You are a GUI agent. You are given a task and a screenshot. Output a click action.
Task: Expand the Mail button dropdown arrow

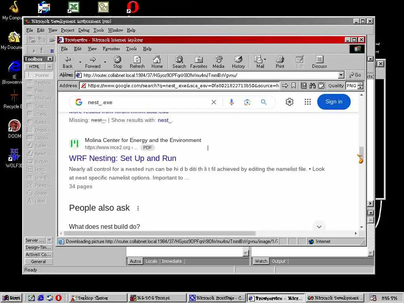265,59
